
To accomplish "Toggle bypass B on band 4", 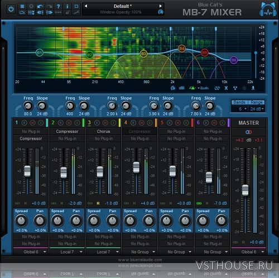I will (133, 123).
